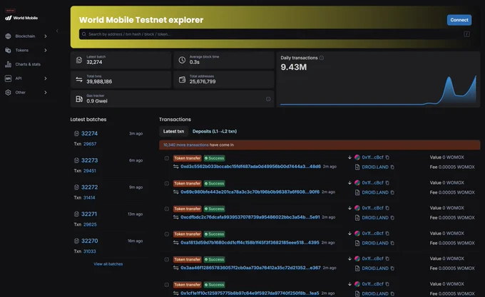Click the Other gear icon
485x297 pixels.
click(8, 93)
